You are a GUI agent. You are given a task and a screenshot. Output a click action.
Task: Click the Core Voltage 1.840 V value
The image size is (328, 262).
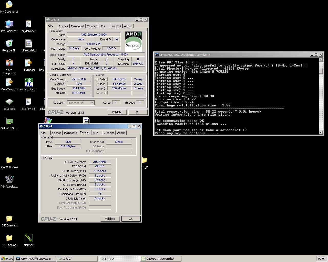111,48
